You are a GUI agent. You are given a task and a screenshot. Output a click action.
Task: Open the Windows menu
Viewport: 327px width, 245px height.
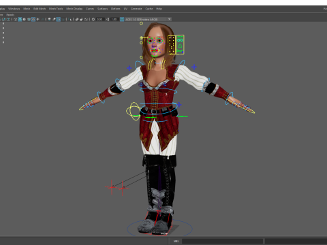[x=14, y=9]
